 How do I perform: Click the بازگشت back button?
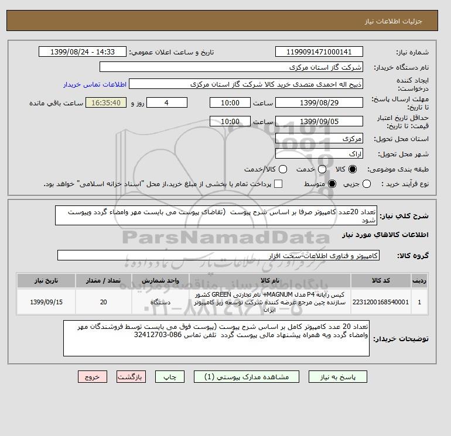tap(131, 377)
